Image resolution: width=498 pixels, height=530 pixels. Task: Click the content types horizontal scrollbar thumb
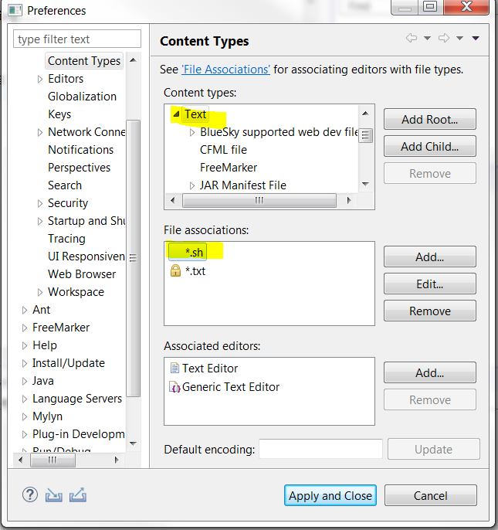[x=259, y=200]
